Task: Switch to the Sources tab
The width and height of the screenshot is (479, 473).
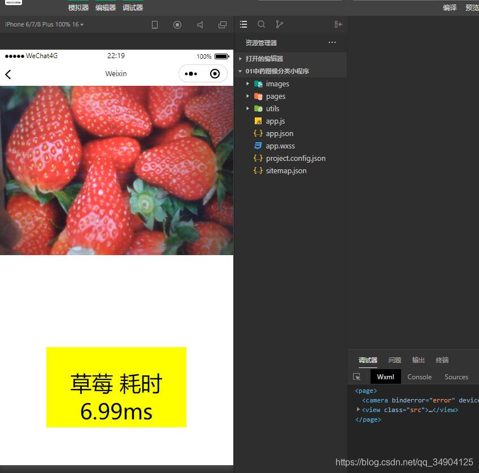Action: coord(456,377)
